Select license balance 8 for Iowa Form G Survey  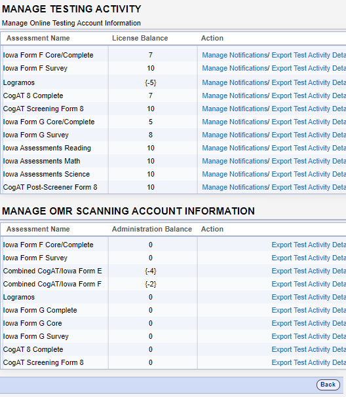click(151, 135)
